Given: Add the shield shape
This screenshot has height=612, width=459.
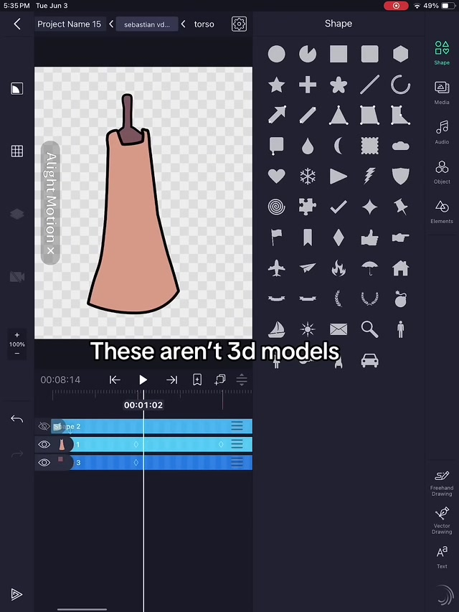Looking at the screenshot, I should pyautogui.click(x=400, y=176).
